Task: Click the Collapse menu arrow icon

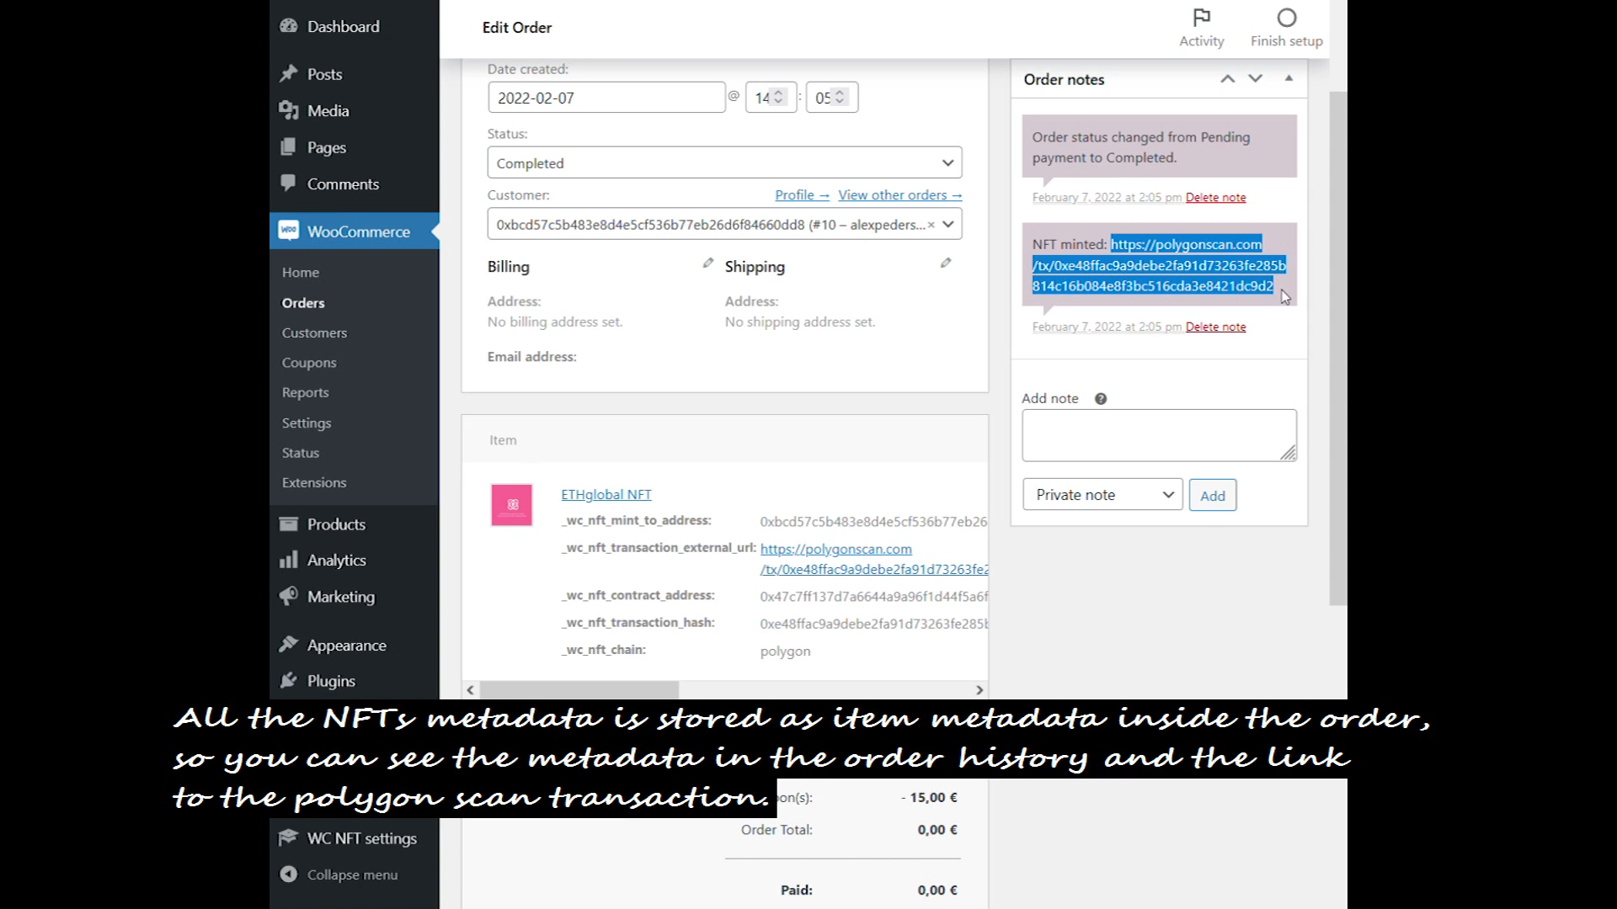Action: click(x=289, y=874)
